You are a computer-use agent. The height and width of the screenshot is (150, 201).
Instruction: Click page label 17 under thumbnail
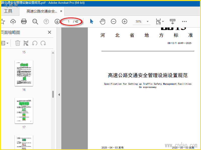click(x=24, y=127)
